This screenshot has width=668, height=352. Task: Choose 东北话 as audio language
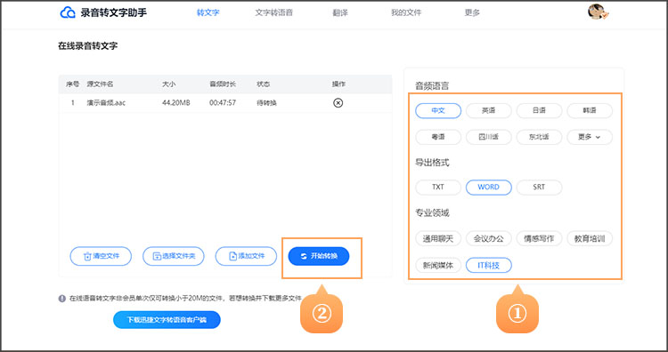pos(539,137)
